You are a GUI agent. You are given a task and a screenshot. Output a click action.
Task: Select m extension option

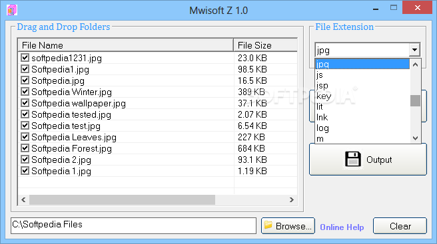point(362,138)
